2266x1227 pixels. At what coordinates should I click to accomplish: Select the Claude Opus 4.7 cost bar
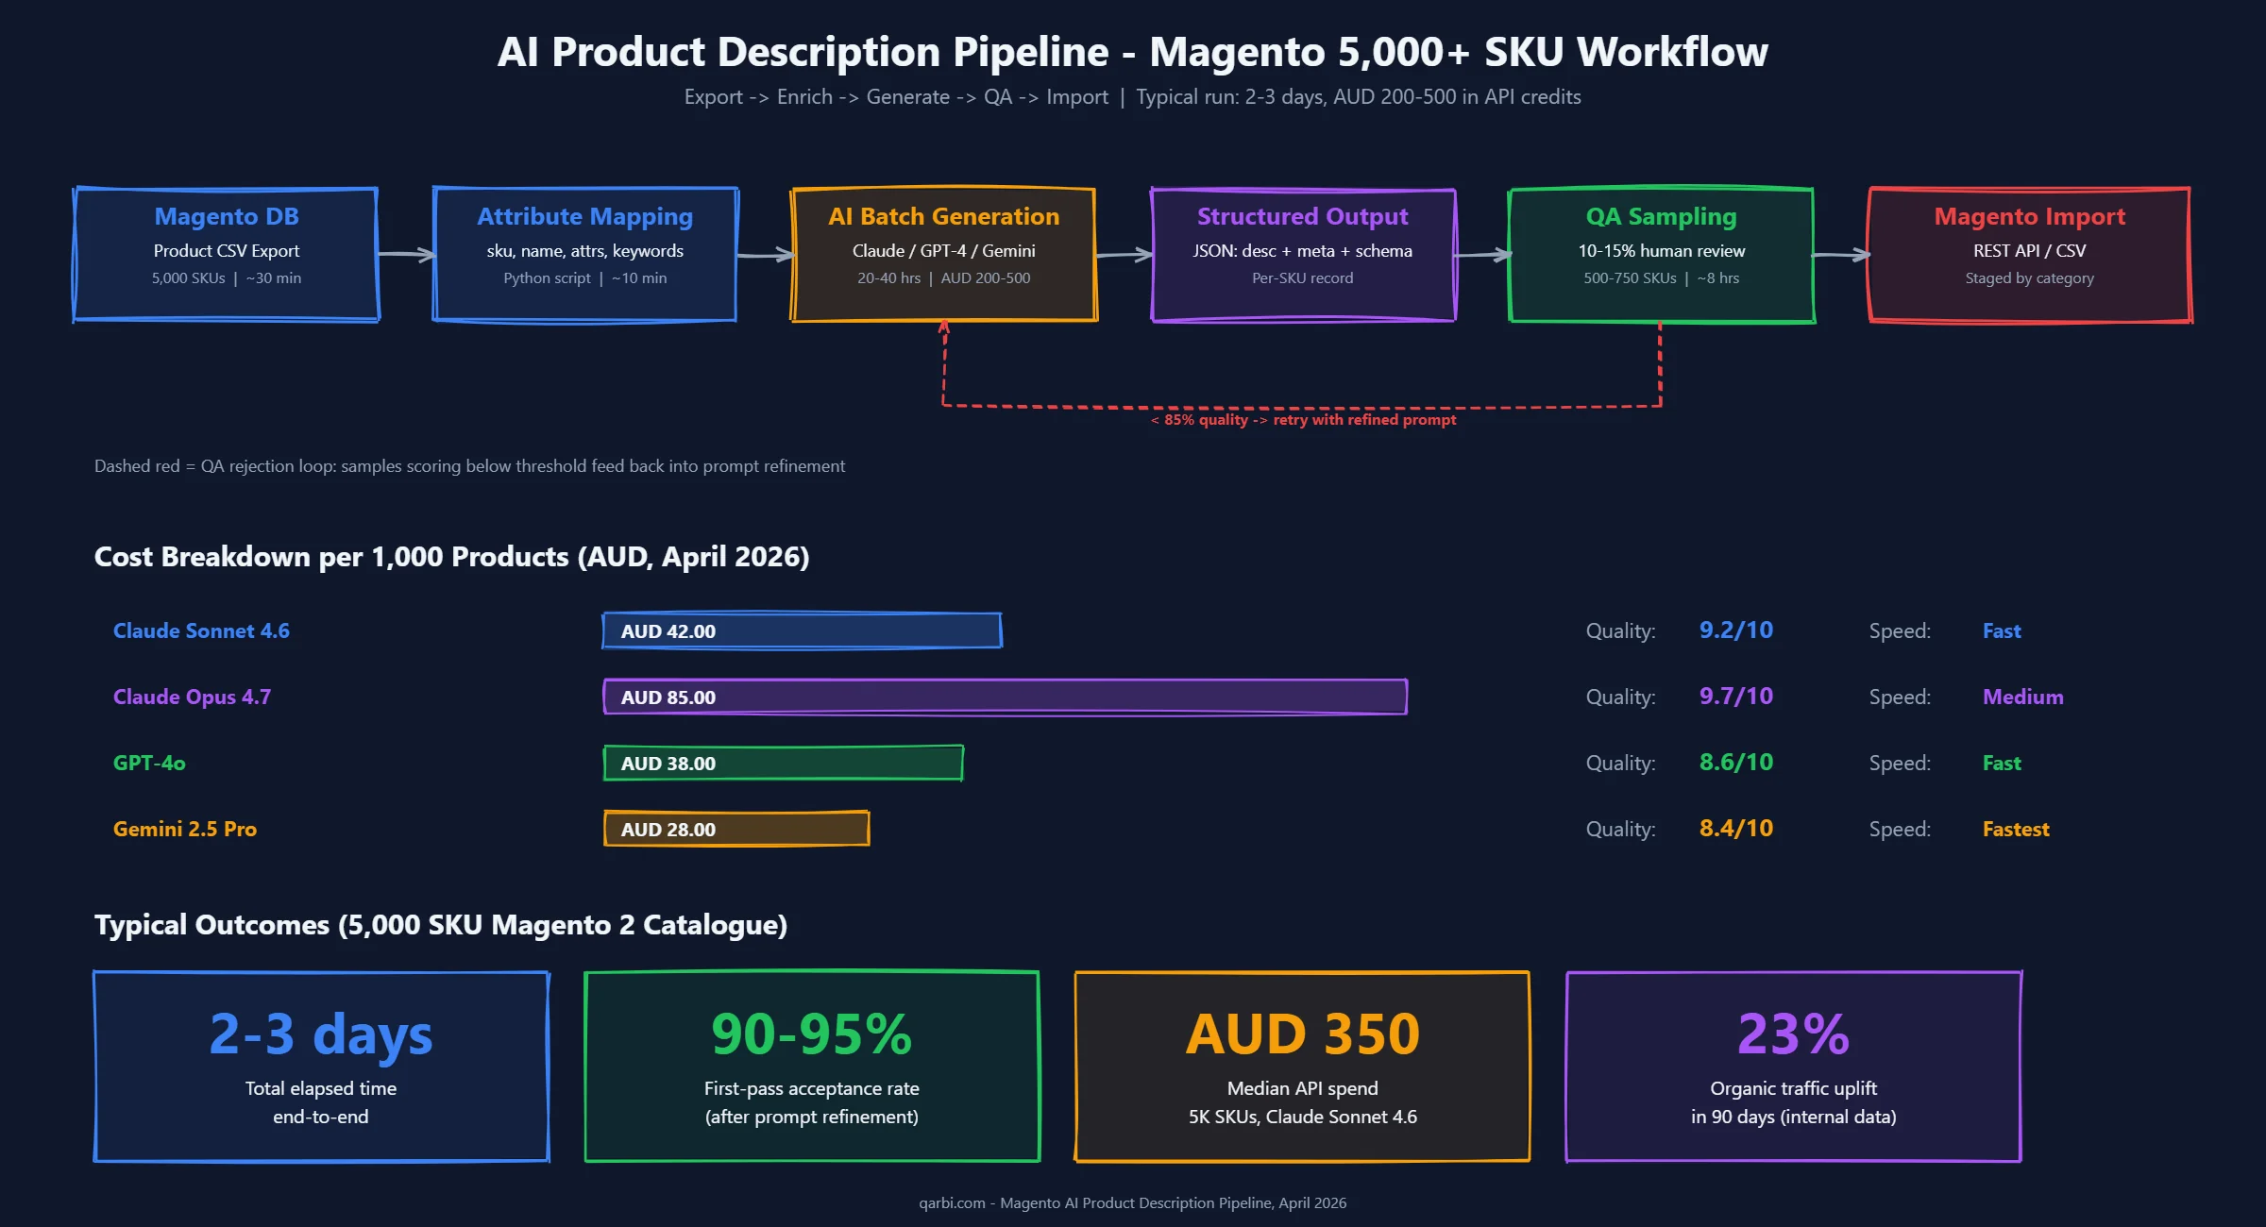1006,697
